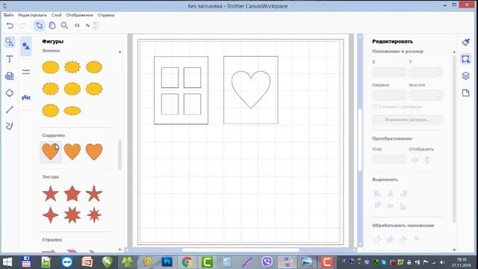Open the Редактировать menu
The width and height of the screenshot is (478, 269).
[32, 15]
